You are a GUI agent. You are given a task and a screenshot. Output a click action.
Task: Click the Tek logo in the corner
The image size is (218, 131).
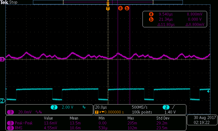point(4,2)
